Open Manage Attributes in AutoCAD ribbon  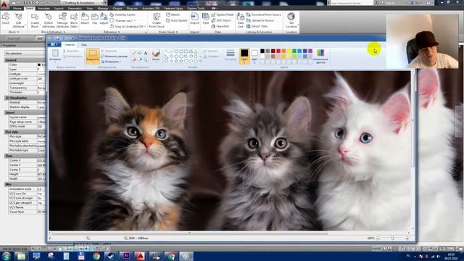coord(62,20)
